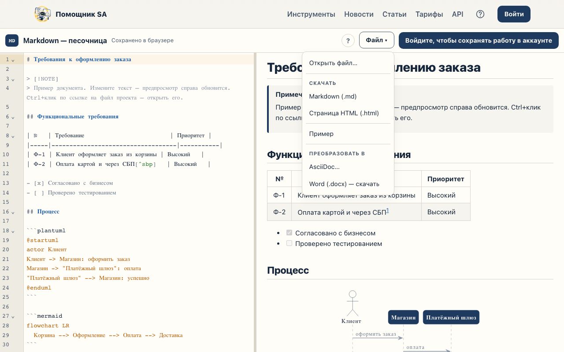
Task: Click the '## Функциональные требования' editor line
Action: (x=139, y=117)
